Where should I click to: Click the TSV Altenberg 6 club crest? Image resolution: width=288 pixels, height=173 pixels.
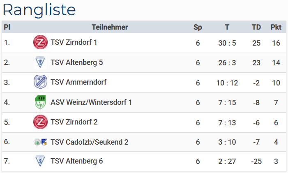pyautogui.click(x=40, y=161)
